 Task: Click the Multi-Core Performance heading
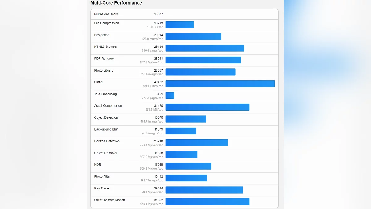116,3
